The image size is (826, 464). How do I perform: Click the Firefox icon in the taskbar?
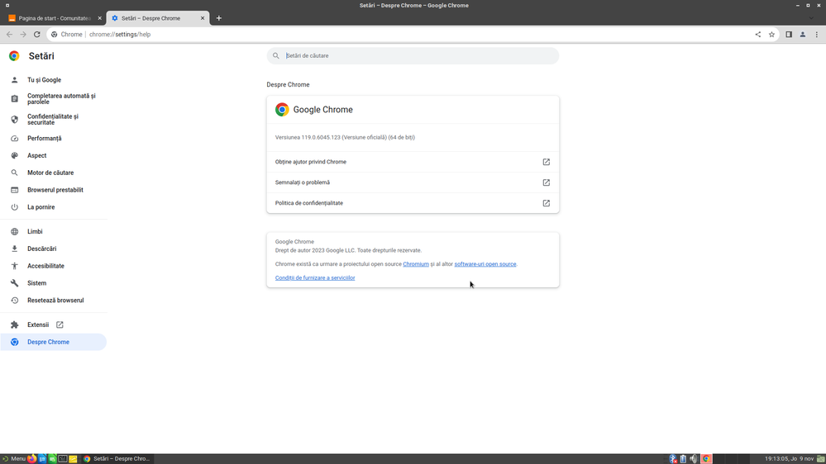point(32,458)
